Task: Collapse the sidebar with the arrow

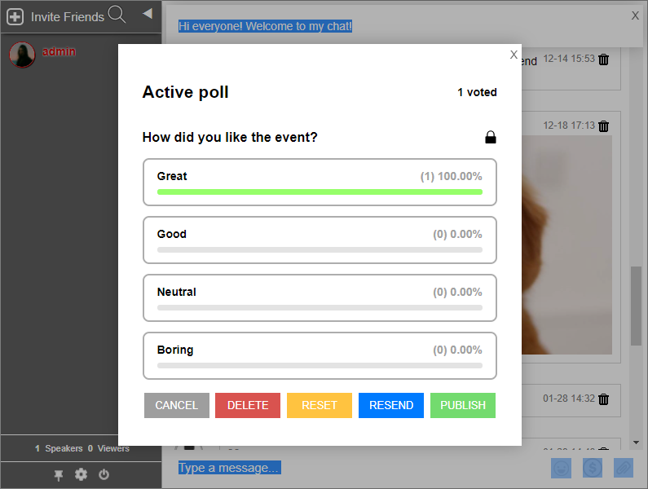Action: 148,13
